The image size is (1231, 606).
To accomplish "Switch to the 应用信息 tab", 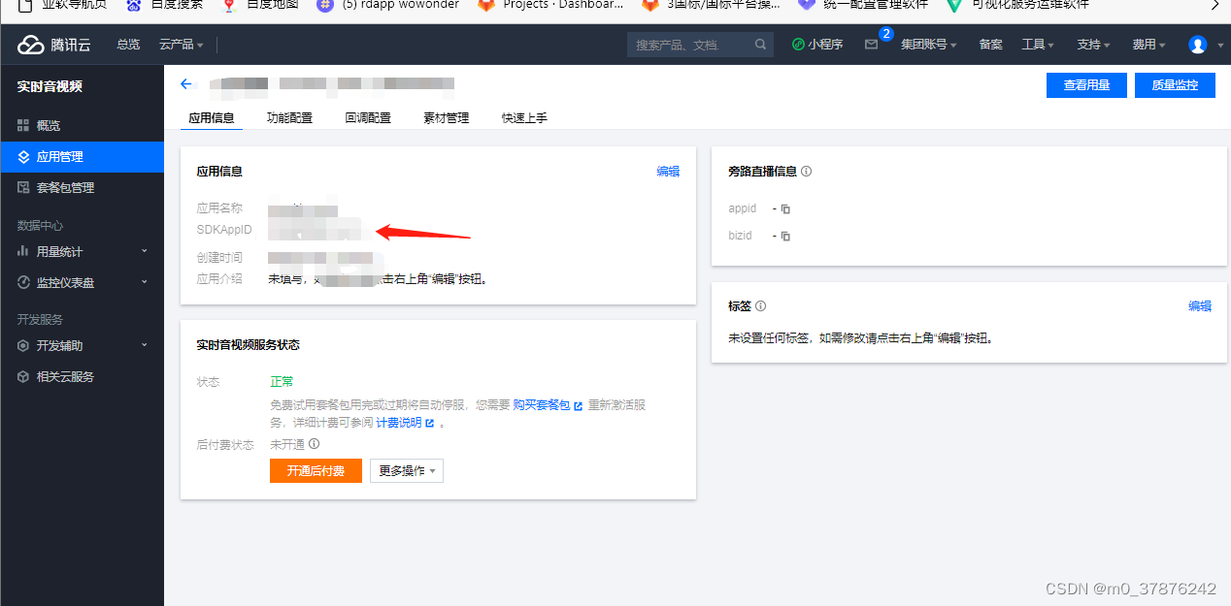I will 212,117.
